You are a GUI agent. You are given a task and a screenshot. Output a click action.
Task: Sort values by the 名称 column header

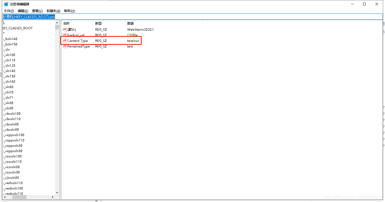coord(66,23)
